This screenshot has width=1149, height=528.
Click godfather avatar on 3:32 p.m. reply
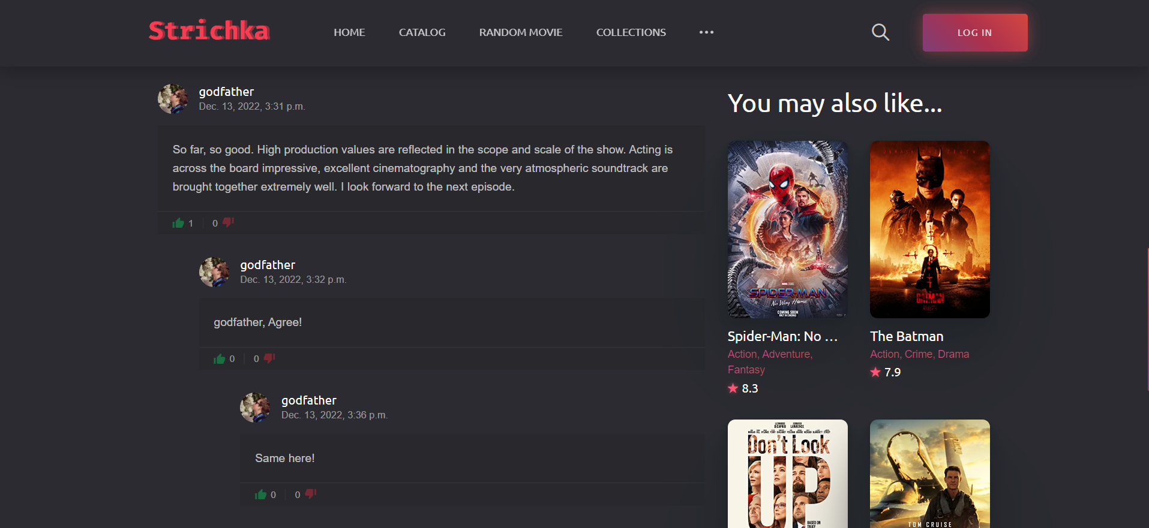coord(214,272)
